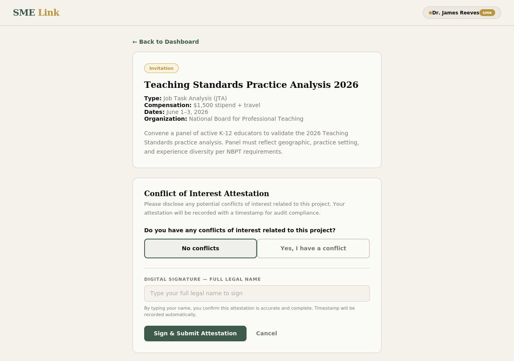Click the National Board for Professional Teaching organization
The height and width of the screenshot is (361, 514).
(x=246, y=119)
